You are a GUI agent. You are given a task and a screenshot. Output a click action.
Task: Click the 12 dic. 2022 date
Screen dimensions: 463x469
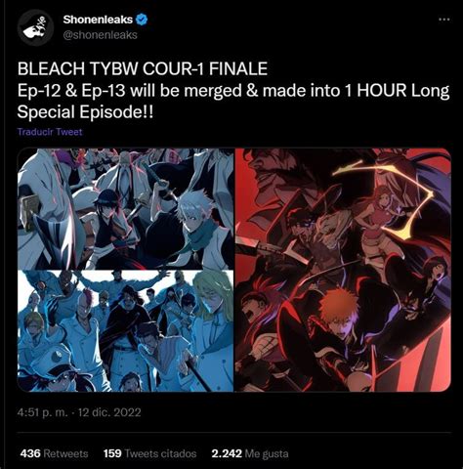point(109,412)
